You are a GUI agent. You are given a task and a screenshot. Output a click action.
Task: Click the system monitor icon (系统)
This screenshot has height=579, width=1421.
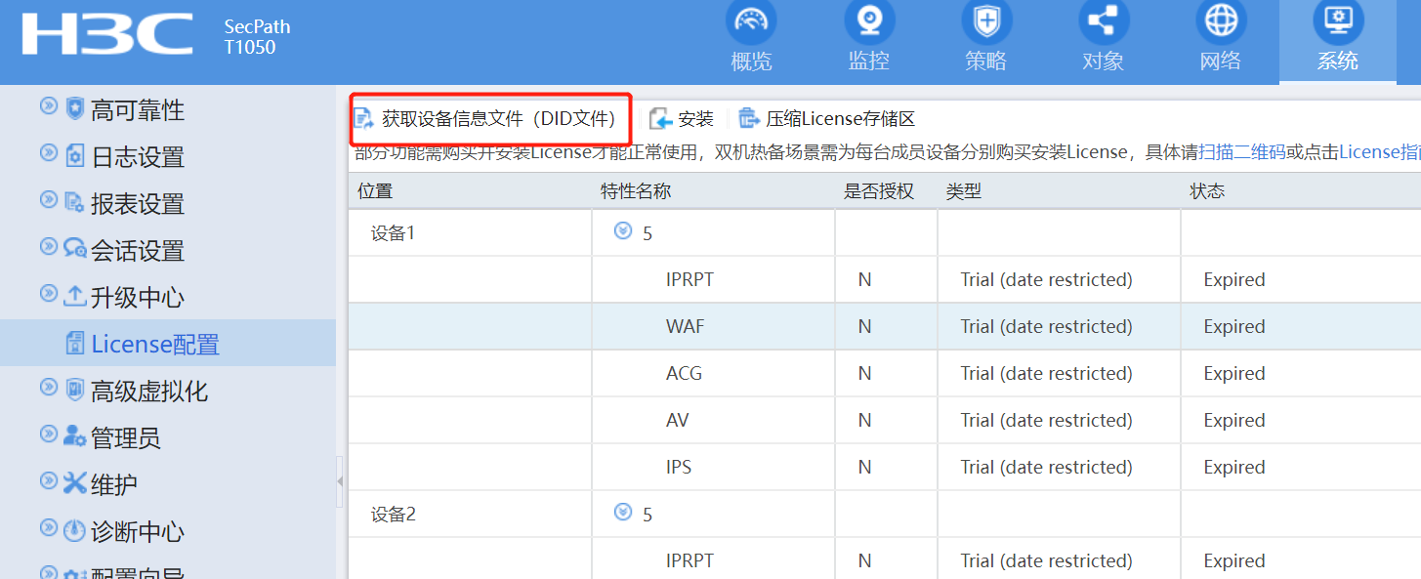click(1337, 21)
